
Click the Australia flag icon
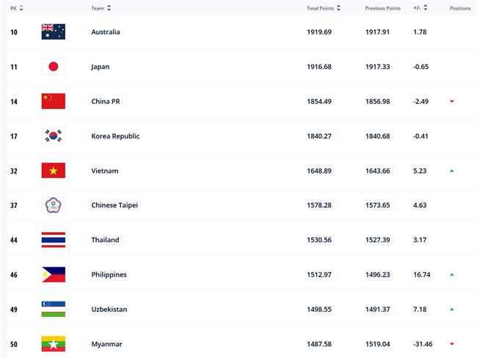pos(53,31)
